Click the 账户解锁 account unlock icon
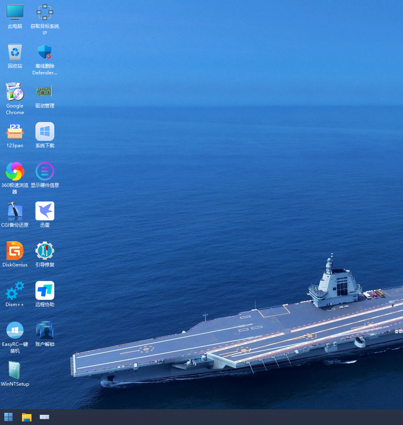 [x=45, y=331]
